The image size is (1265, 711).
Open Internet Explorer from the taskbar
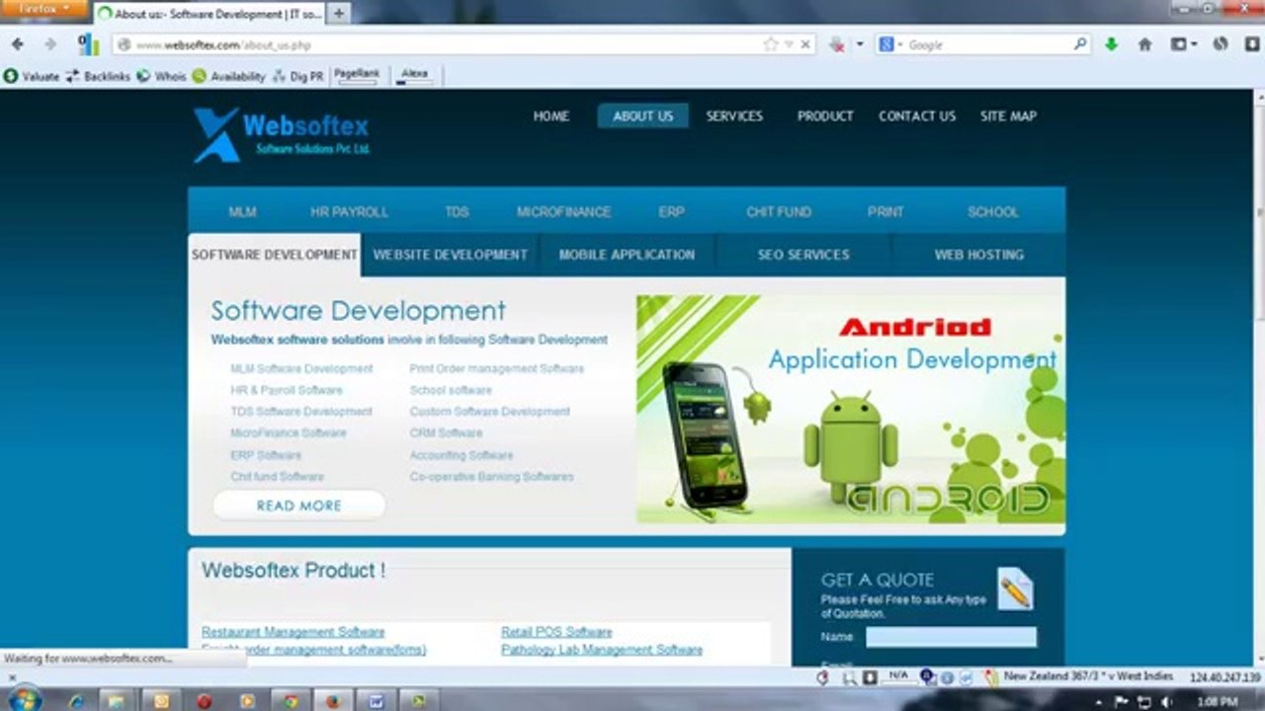click(x=77, y=701)
